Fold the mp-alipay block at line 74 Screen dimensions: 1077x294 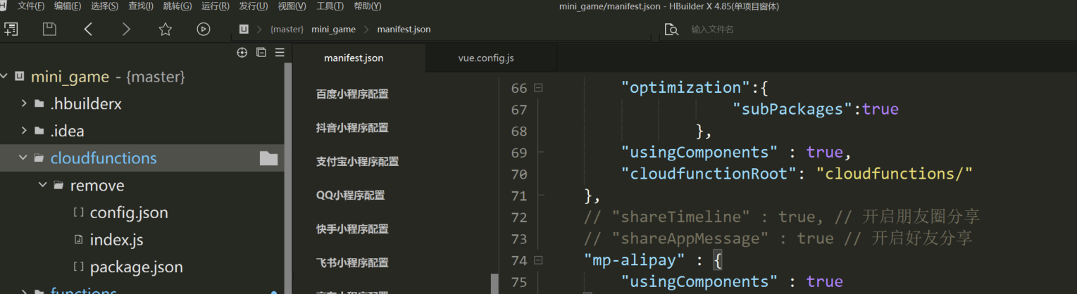tap(538, 261)
